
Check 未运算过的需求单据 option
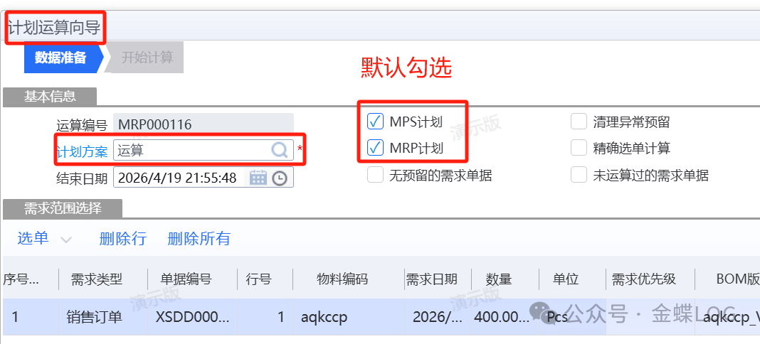[579, 175]
